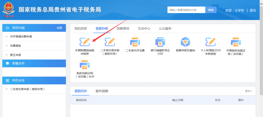Open the 银行端缴款凭证打印 icon
Screen dimensions: 263x117
click(160, 42)
